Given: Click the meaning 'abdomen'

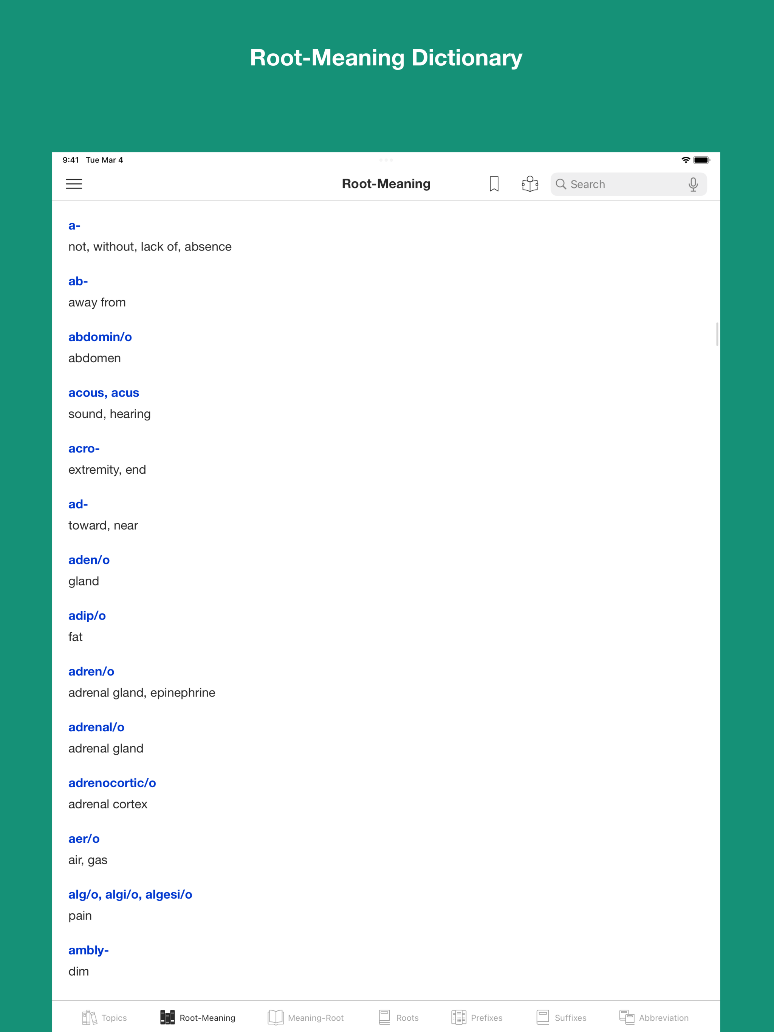Looking at the screenshot, I should pos(94,358).
